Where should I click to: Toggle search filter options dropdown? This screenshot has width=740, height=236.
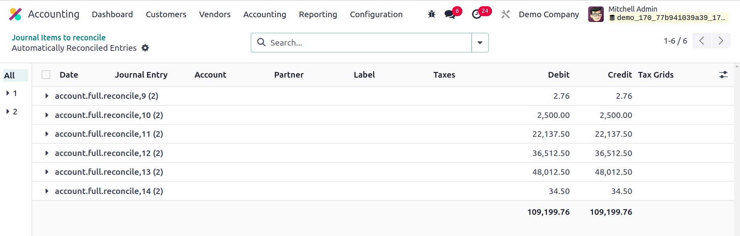(480, 43)
